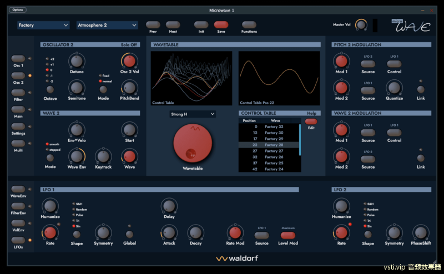Click Pitch Mod 1 Control selector button
Screen dimensions: 444x274
(394, 64)
